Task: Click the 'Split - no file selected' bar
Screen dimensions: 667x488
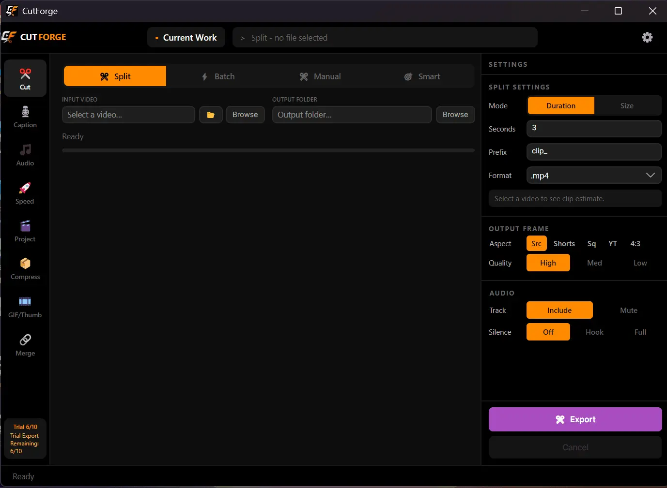Action: point(385,37)
